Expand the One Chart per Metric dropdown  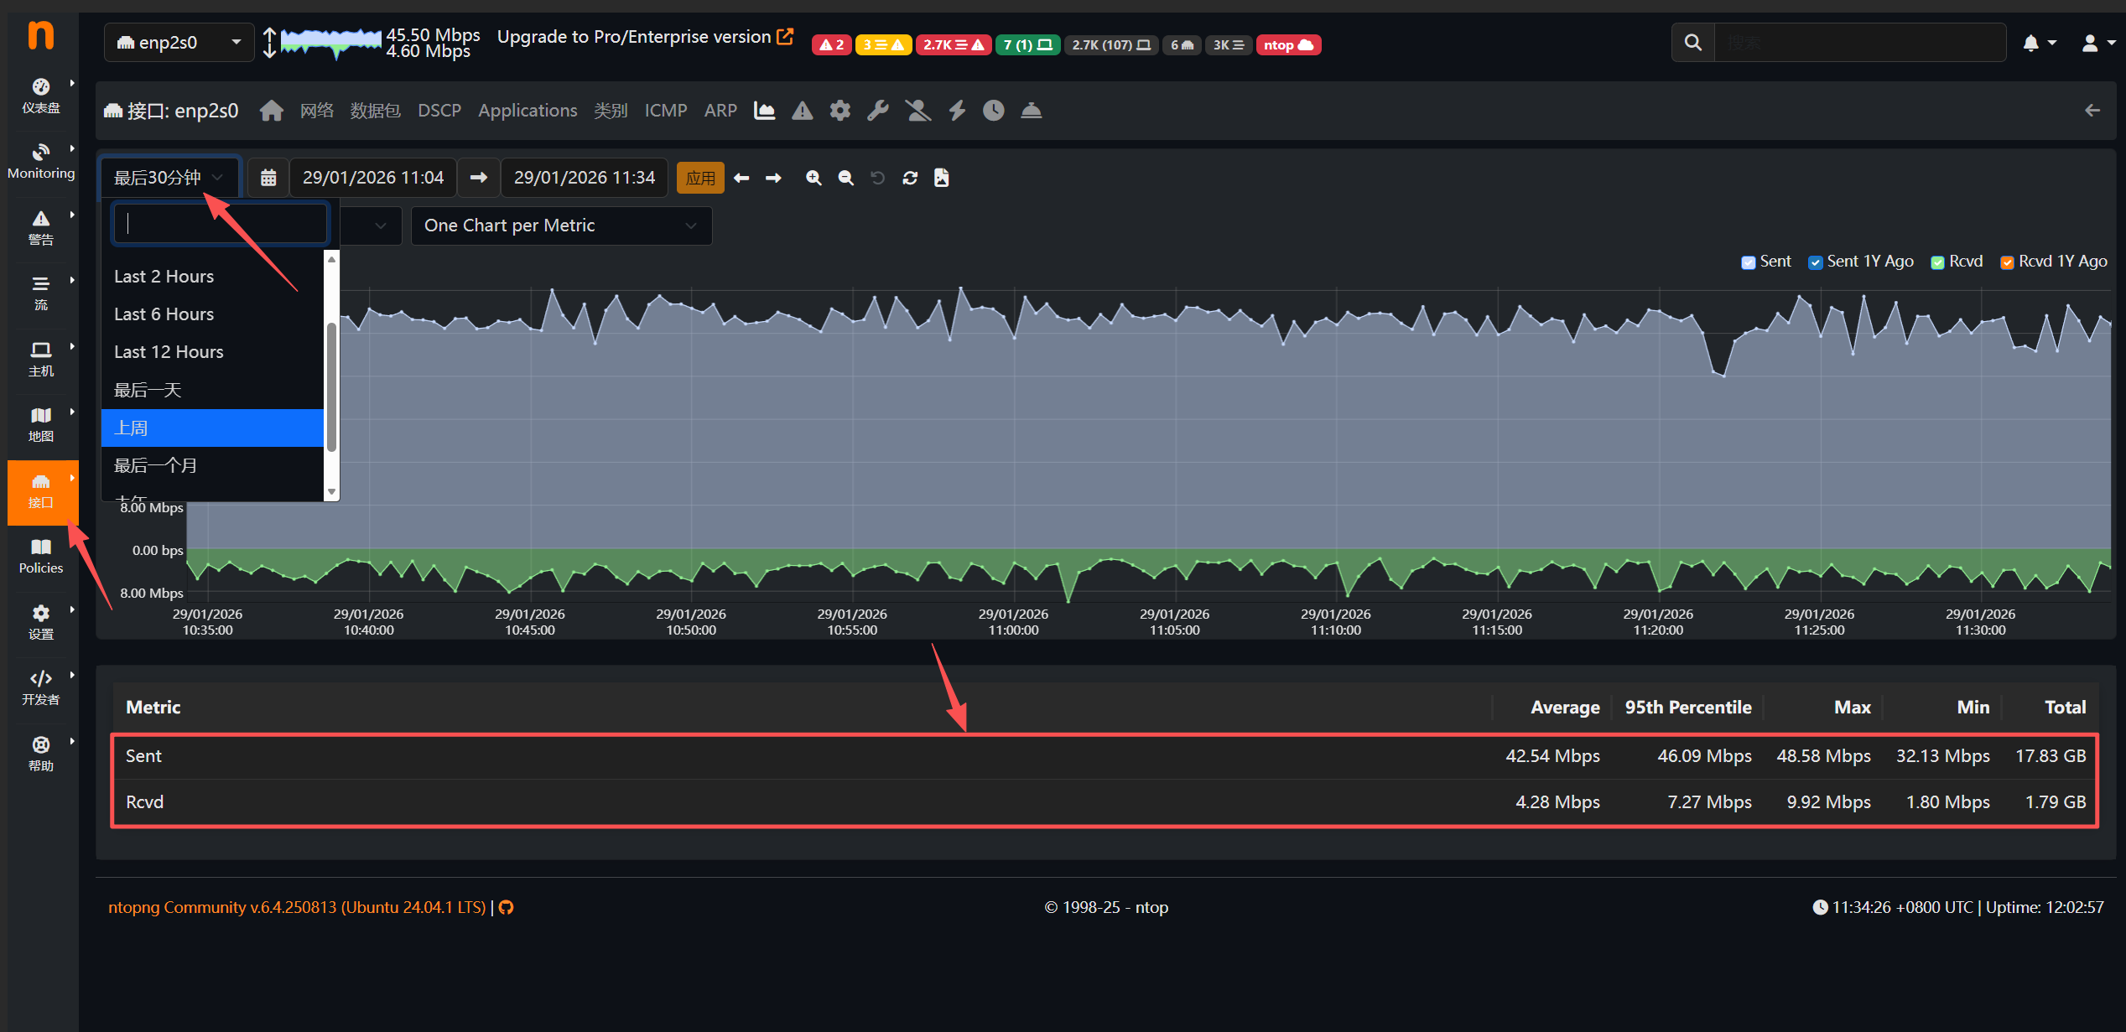pyautogui.click(x=561, y=226)
